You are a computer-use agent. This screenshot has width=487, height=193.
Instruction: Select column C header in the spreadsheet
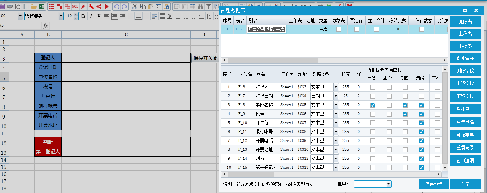point(126,34)
